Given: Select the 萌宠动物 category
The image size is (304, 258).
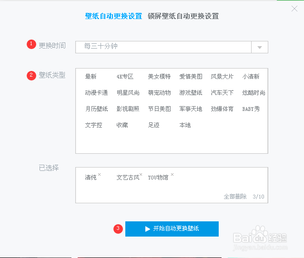Looking at the screenshot, I should pos(159,93).
